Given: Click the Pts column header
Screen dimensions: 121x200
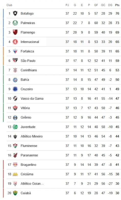Looking at the screenshot, I should click(117, 5).
